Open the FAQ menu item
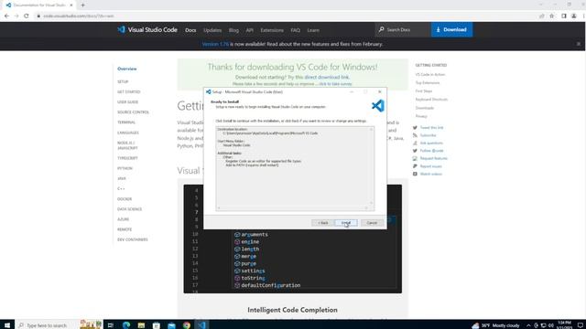The image size is (586, 329). pos(295,30)
